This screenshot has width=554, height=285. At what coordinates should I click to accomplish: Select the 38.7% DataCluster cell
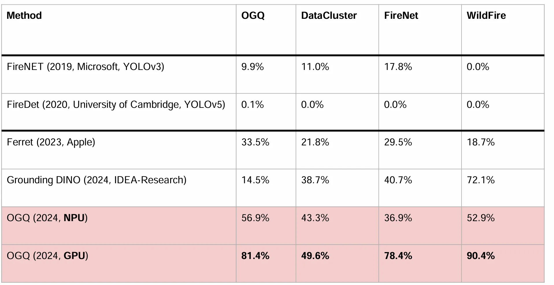337,188
